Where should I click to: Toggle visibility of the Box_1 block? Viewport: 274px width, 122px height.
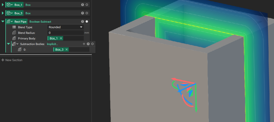(x=87, y=5)
